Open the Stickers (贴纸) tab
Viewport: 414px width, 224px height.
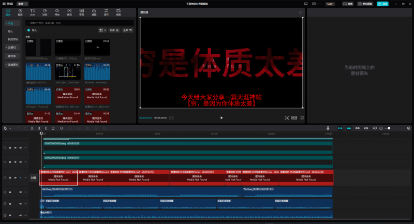tap(45, 12)
